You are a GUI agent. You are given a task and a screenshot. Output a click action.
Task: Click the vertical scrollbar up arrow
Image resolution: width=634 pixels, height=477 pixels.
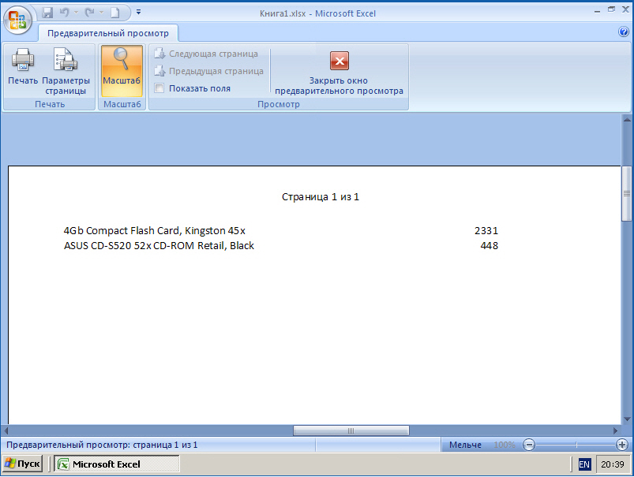click(x=627, y=120)
